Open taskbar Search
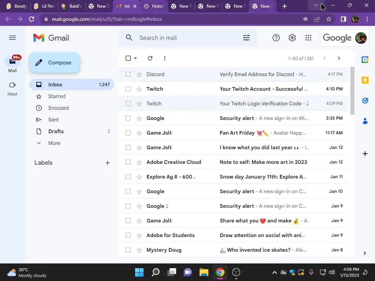Image resolution: width=375 pixels, height=281 pixels. (155, 272)
